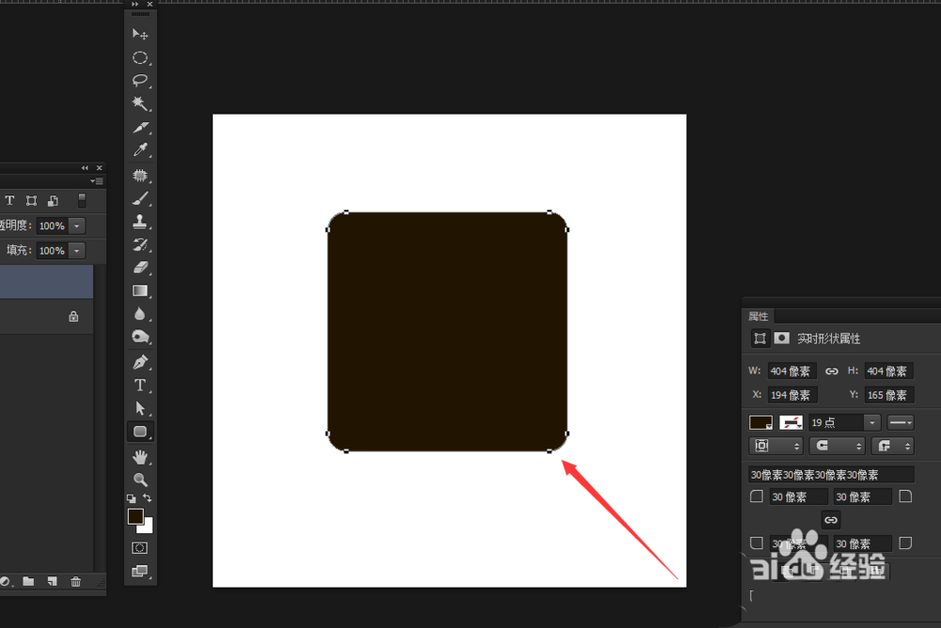Click the X position field 194 像素
The height and width of the screenshot is (628, 941).
pos(791,395)
